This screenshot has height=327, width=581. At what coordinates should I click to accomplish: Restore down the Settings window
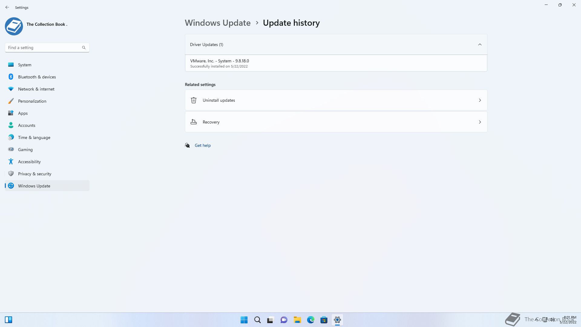coord(560,5)
